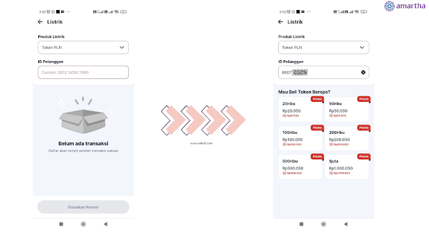Tap Promo badge on 500ribu card
The image size is (429, 241).
click(317, 156)
